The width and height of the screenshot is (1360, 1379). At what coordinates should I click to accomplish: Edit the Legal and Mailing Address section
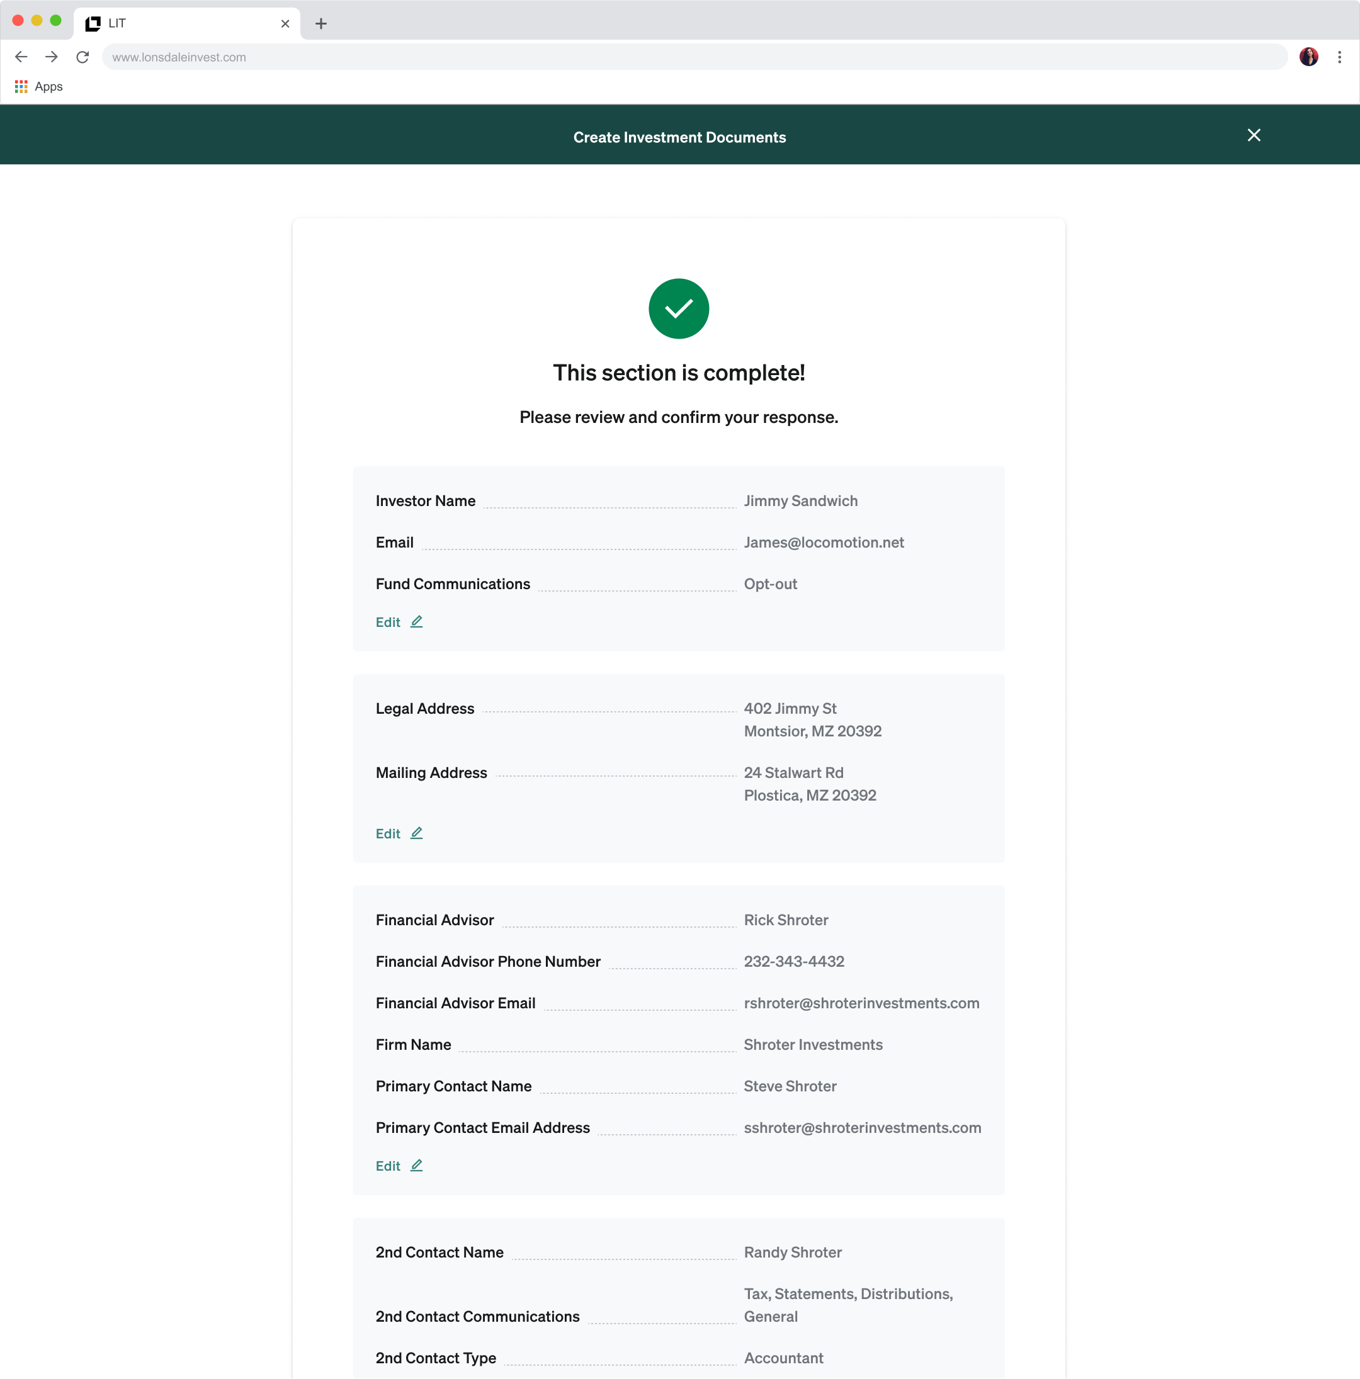[x=399, y=833]
